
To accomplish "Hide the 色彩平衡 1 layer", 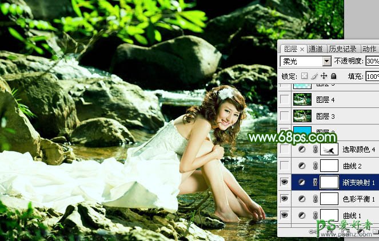I will click(x=285, y=199).
